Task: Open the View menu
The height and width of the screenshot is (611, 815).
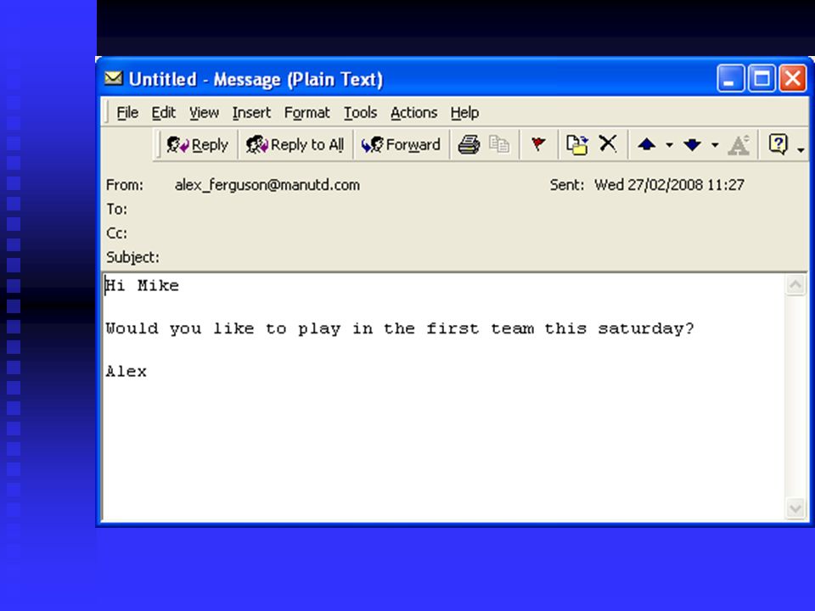Action: 204,113
